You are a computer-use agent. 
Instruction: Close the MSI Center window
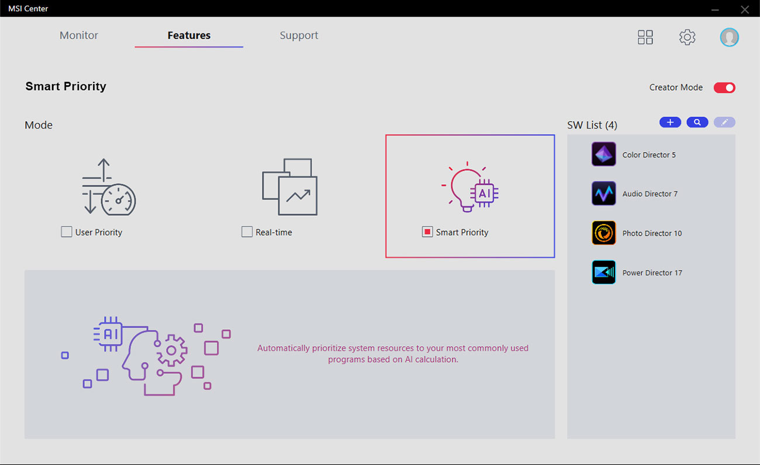(x=744, y=9)
